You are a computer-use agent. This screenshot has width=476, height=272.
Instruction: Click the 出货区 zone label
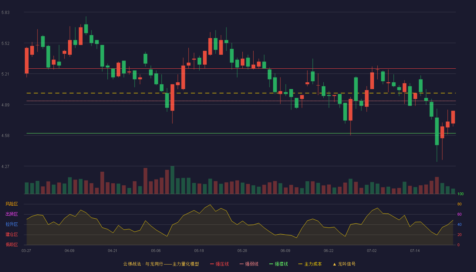point(12,214)
